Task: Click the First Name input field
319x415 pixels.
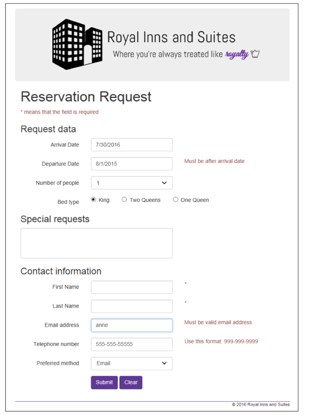Action: [x=131, y=287]
